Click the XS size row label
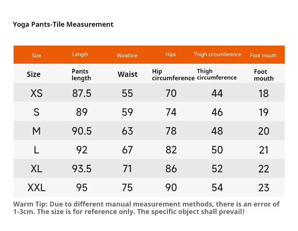 click(x=37, y=93)
